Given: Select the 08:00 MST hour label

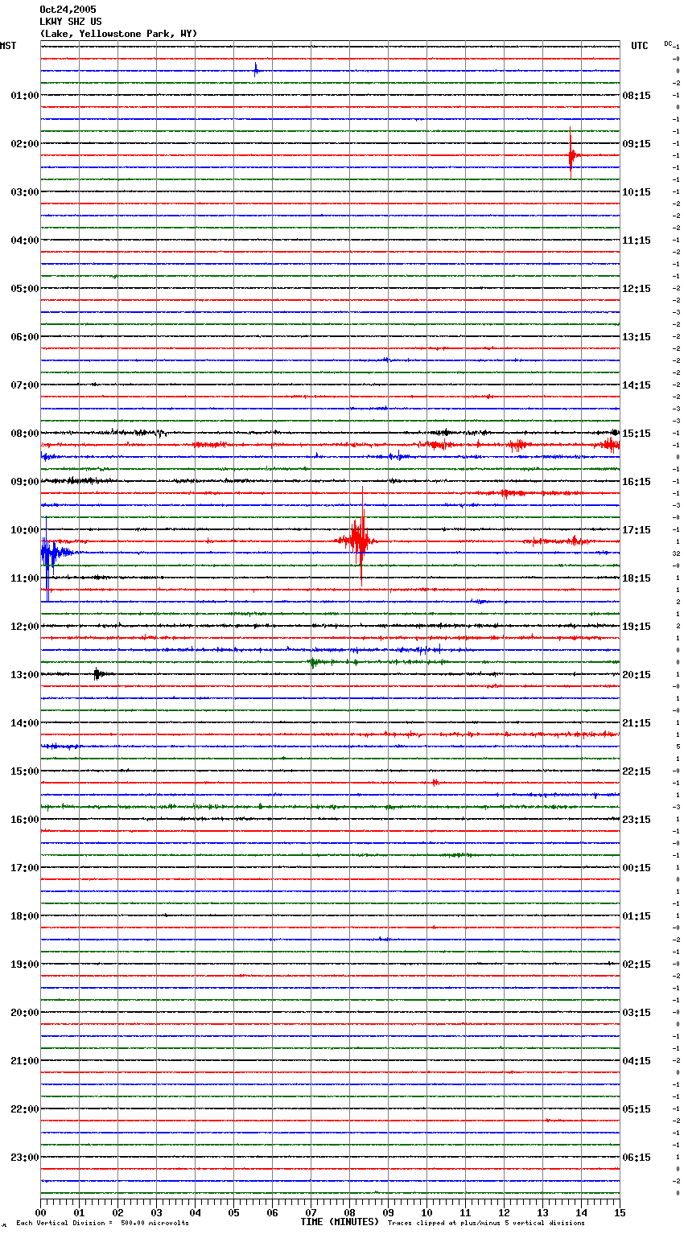Looking at the screenshot, I should coord(25,434).
